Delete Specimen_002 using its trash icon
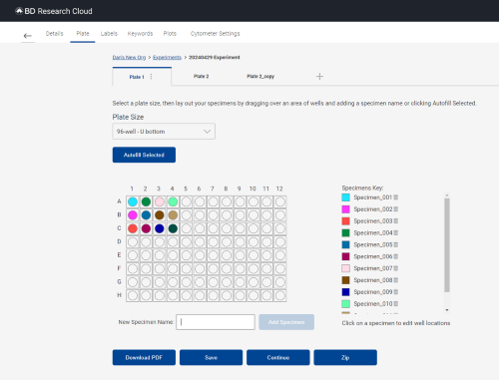The image size is (499, 380). pos(396,209)
